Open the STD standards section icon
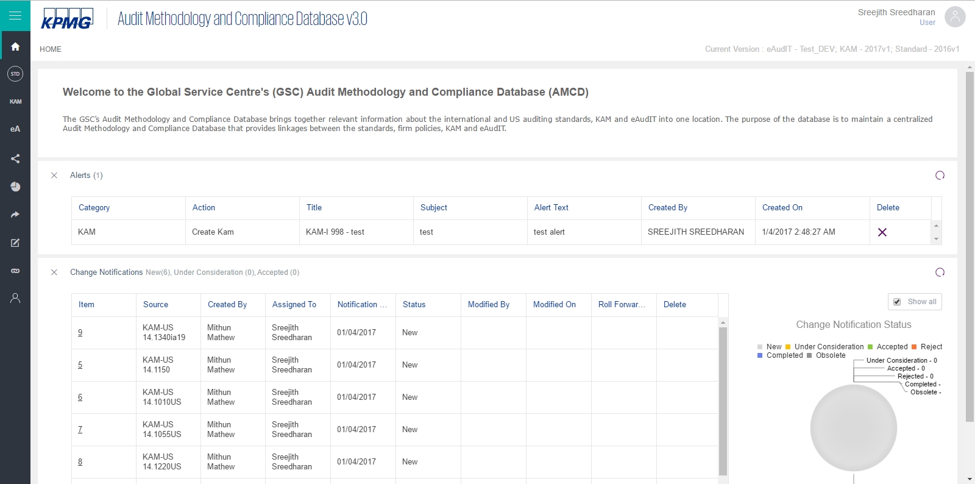This screenshot has width=975, height=484. tap(15, 74)
